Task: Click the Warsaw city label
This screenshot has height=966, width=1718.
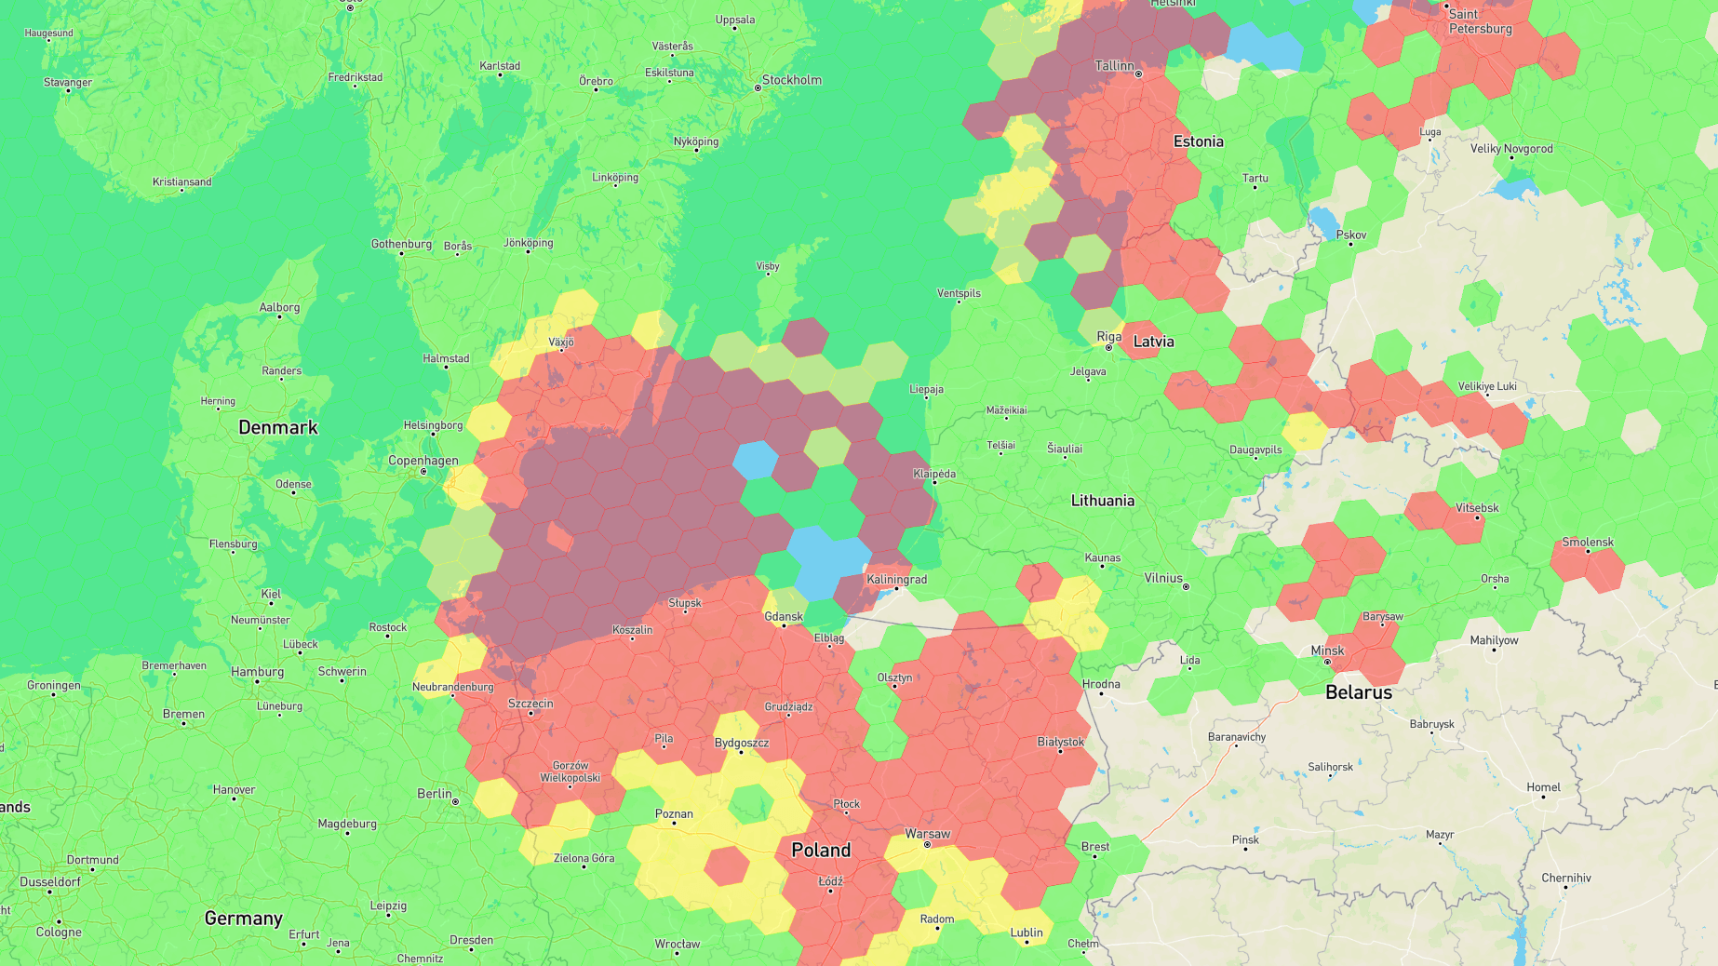Action: tap(928, 834)
